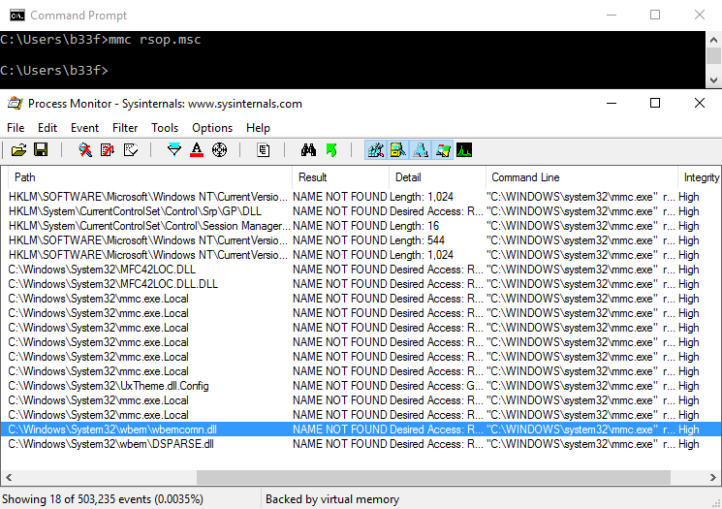The width and height of the screenshot is (722, 509).
Task: Click Command Prompt scrollbar down arrow
Action: [x=713, y=80]
